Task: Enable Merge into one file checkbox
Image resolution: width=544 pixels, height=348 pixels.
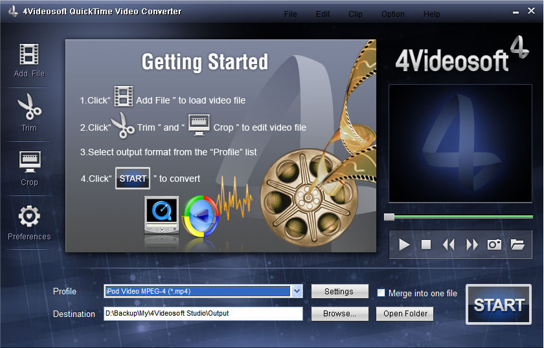Action: [381, 293]
